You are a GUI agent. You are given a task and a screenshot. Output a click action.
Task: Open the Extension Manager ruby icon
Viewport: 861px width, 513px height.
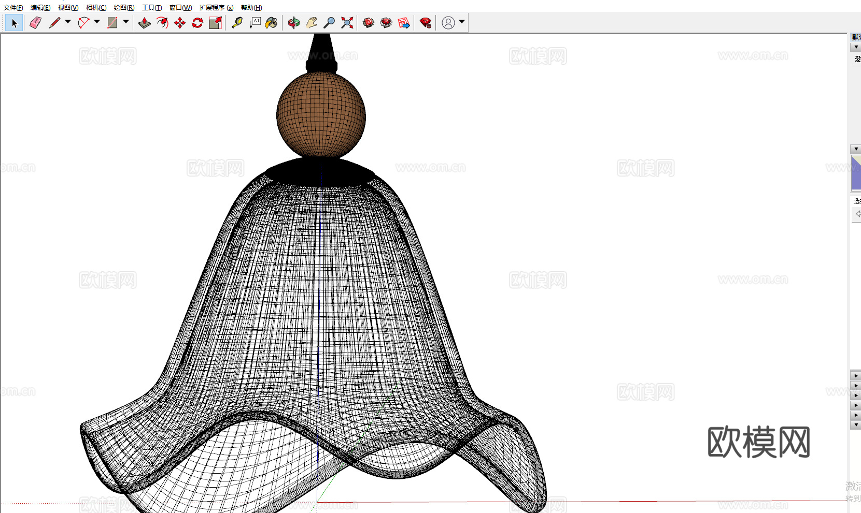pos(426,23)
